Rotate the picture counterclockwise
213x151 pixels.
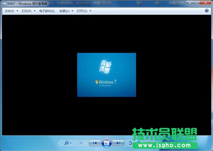click(x=130, y=143)
